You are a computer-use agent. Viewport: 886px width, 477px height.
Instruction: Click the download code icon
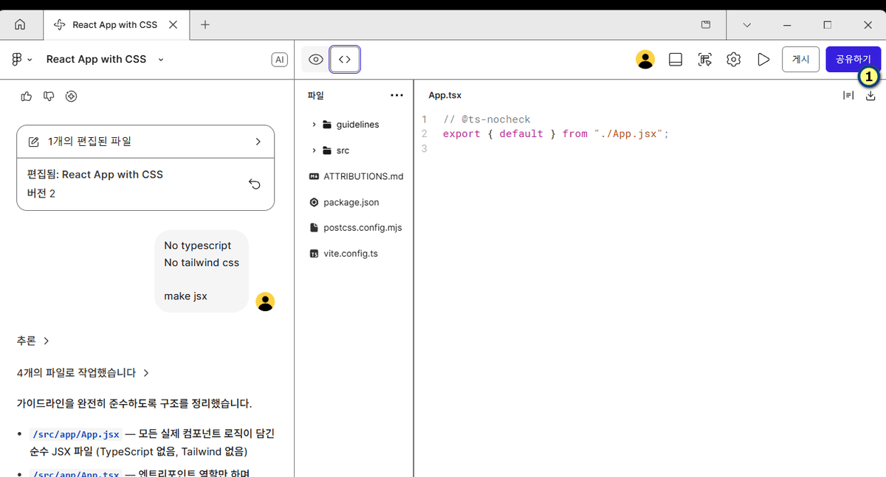(x=870, y=95)
